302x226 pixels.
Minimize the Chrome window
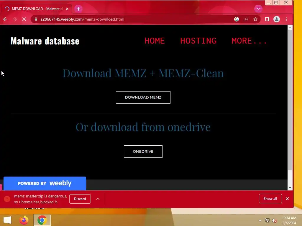[269, 3]
